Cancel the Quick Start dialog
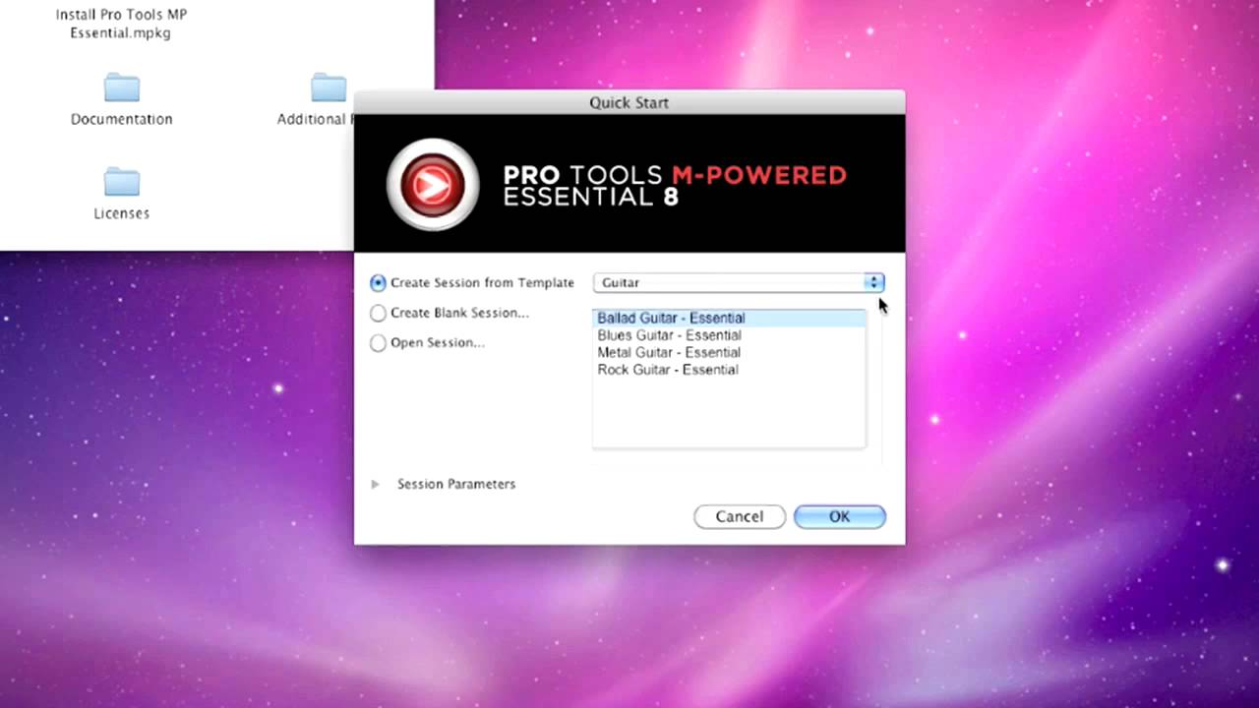The height and width of the screenshot is (708, 1259). coord(740,516)
